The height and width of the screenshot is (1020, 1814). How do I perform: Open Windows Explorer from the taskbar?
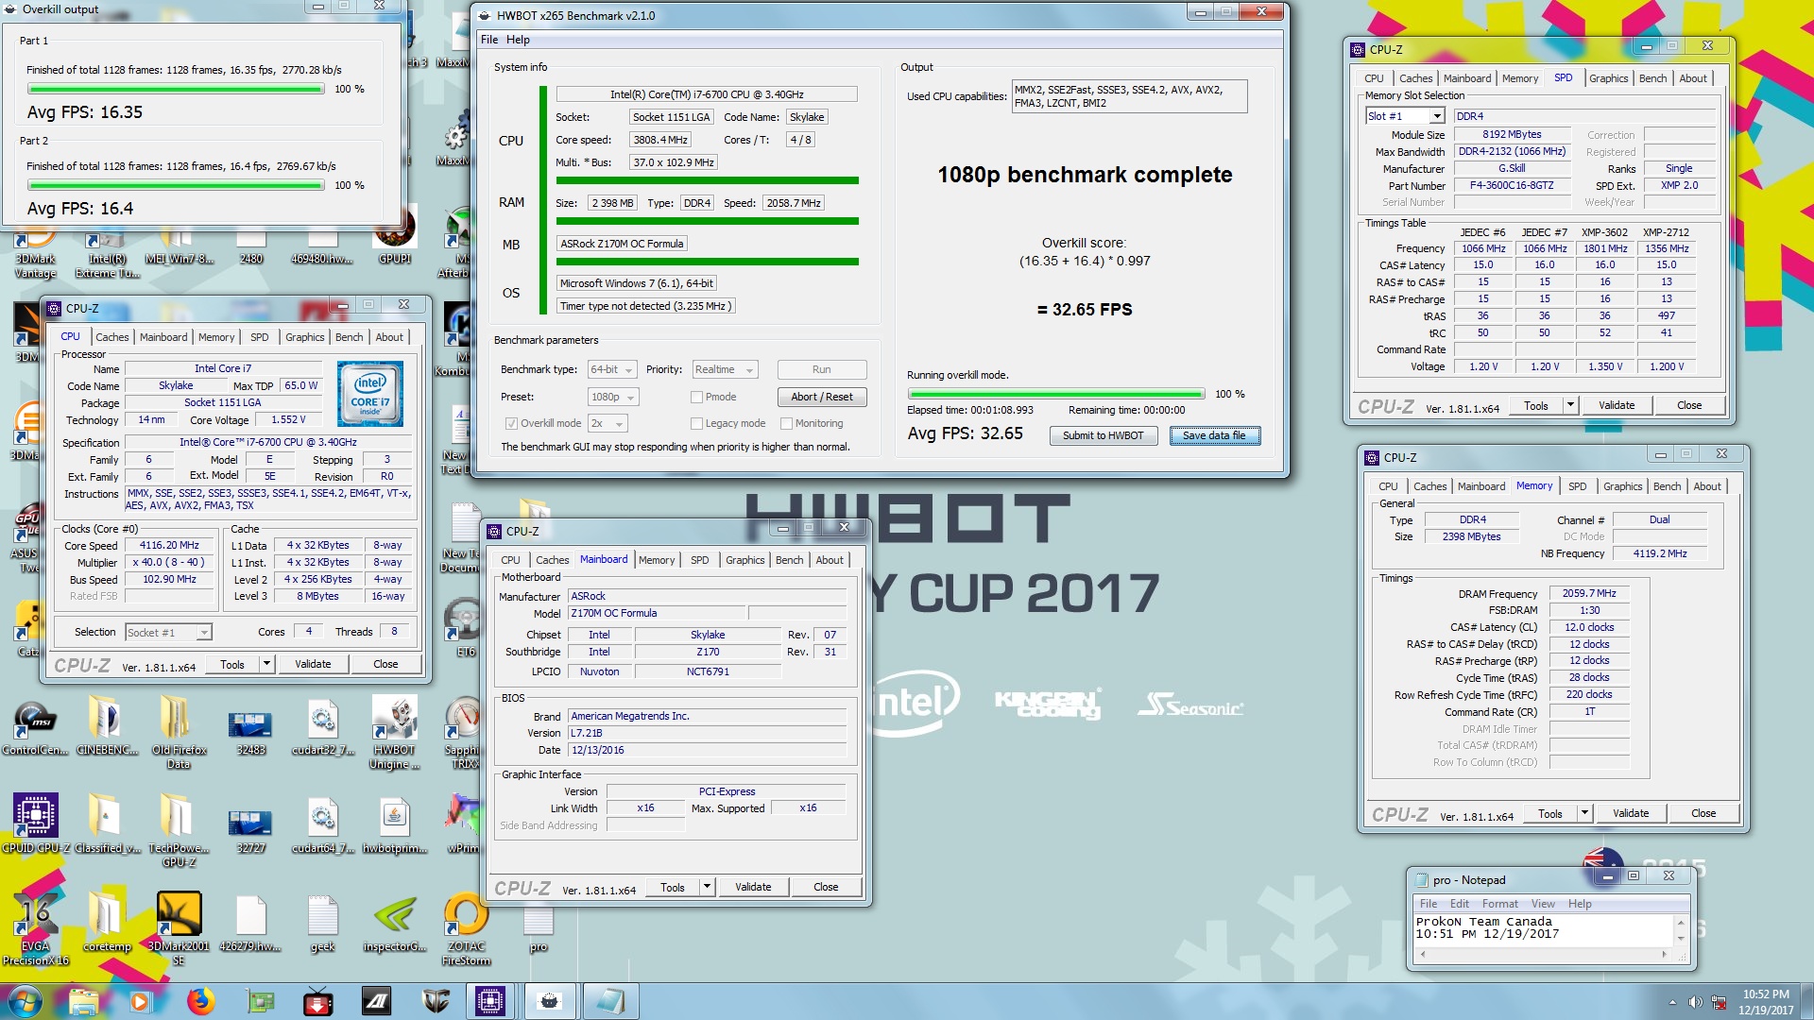click(x=83, y=1000)
